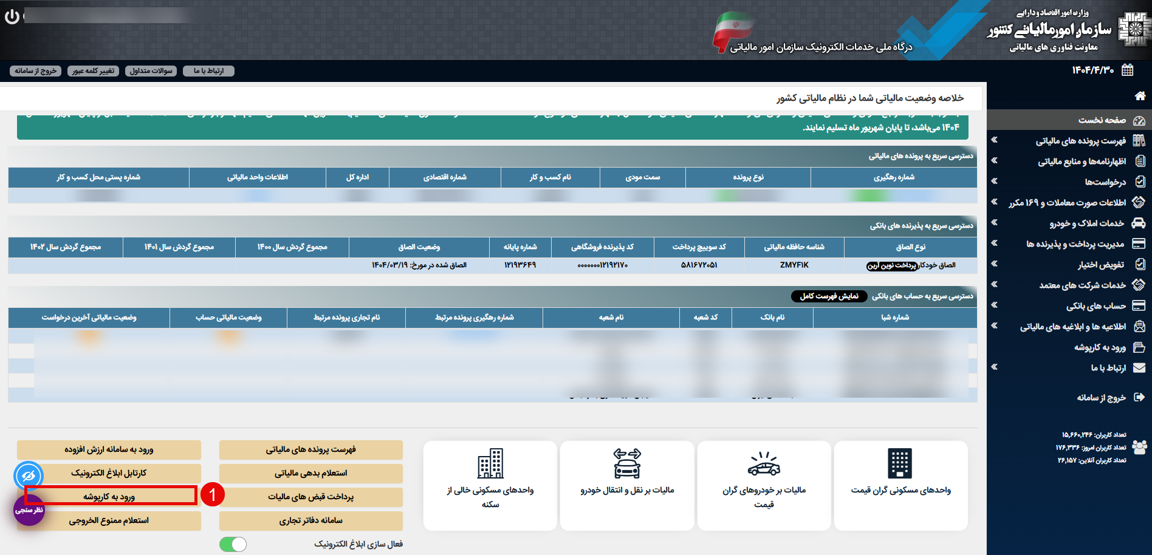
Task: Click the خدمات شرکت های معتمد sidebar icon
Action: tap(1139, 284)
